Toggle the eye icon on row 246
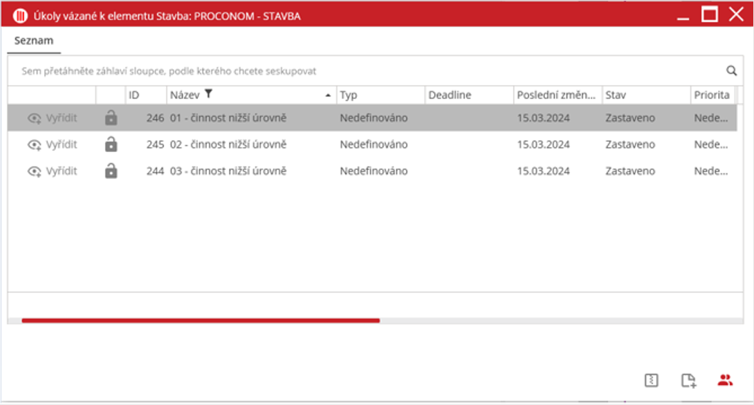Screen dimensions: 754x405 coord(35,119)
